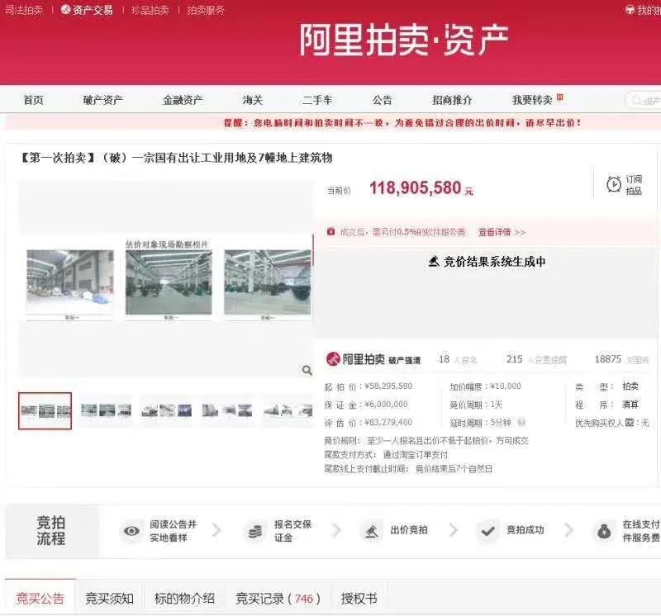Open 二手车 navigation item
661x616 pixels.
pyautogui.click(x=317, y=100)
